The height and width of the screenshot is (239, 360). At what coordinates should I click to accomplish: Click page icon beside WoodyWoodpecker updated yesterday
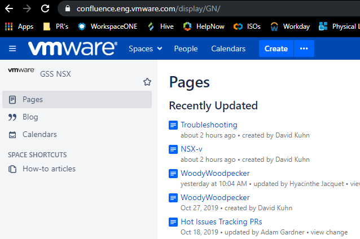point(173,174)
